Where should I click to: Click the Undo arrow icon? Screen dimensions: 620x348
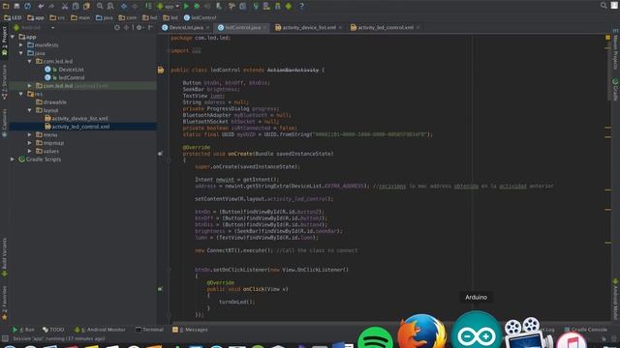click(x=41, y=6)
